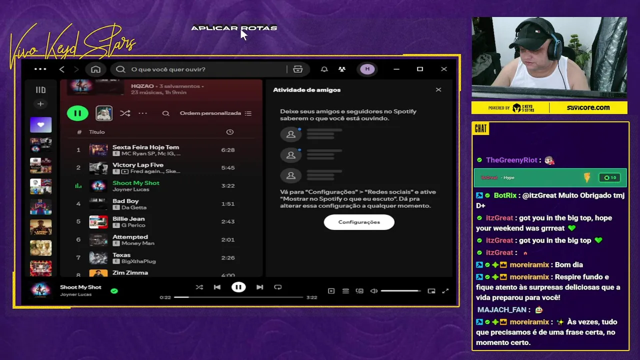Toggle the friends activity icon
Image resolution: width=640 pixels, height=360 pixels.
click(342, 69)
